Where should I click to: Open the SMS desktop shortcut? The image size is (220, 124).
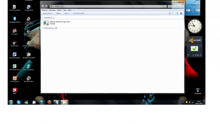(x=15, y=91)
